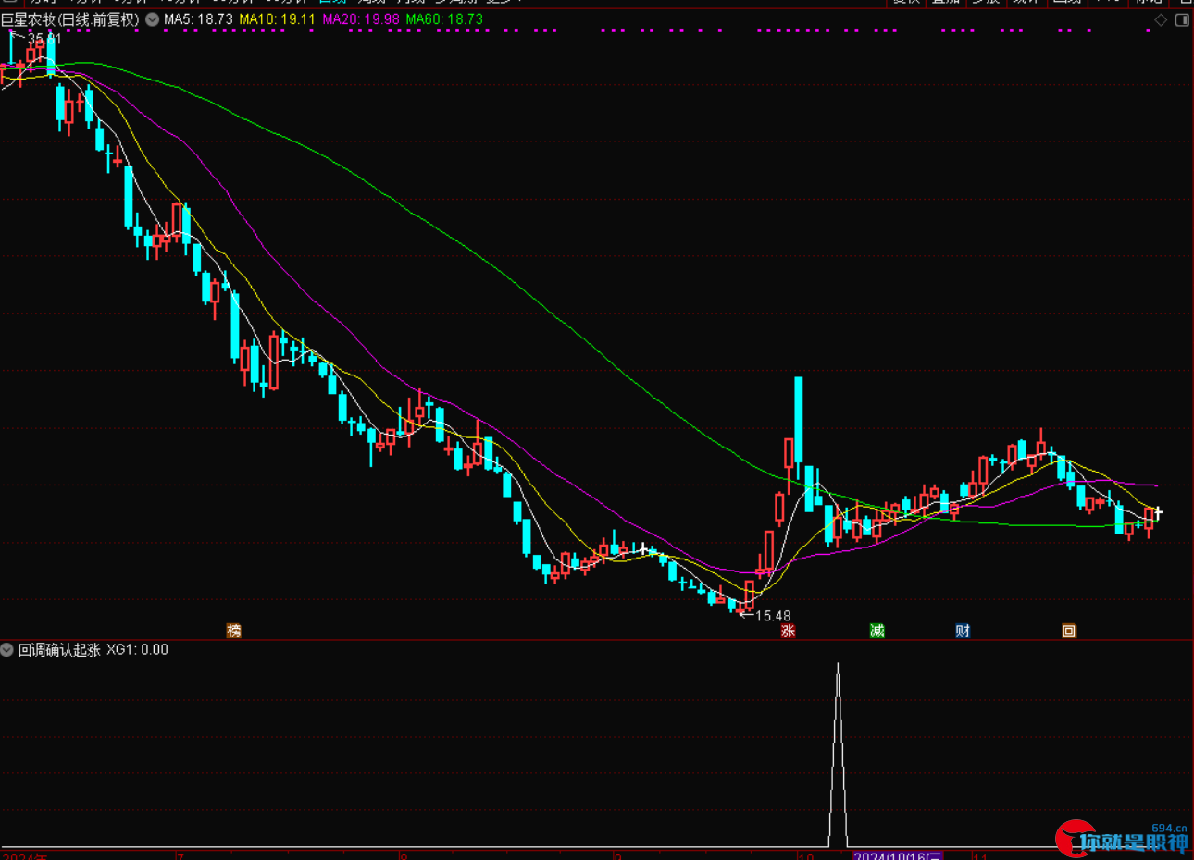The height and width of the screenshot is (860, 1194).
Task: Click the 15.48 low price label
Action: (774, 616)
